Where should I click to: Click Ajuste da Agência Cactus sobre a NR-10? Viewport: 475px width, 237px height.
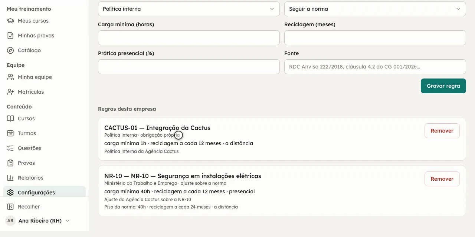148,200
